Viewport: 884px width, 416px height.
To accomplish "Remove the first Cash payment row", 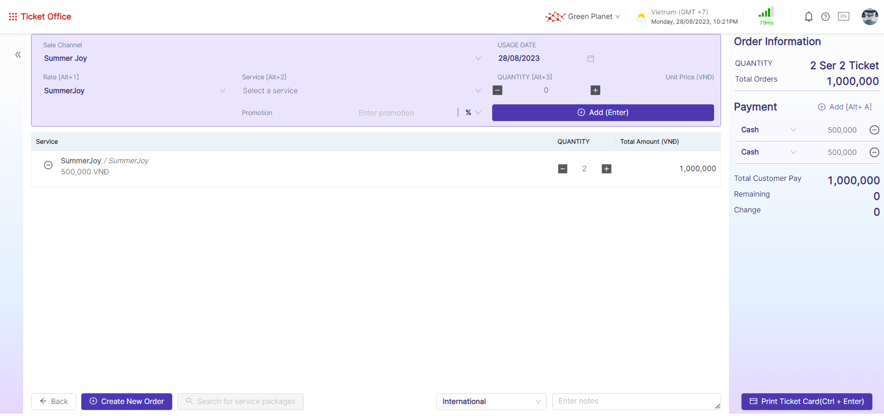I will click(874, 130).
